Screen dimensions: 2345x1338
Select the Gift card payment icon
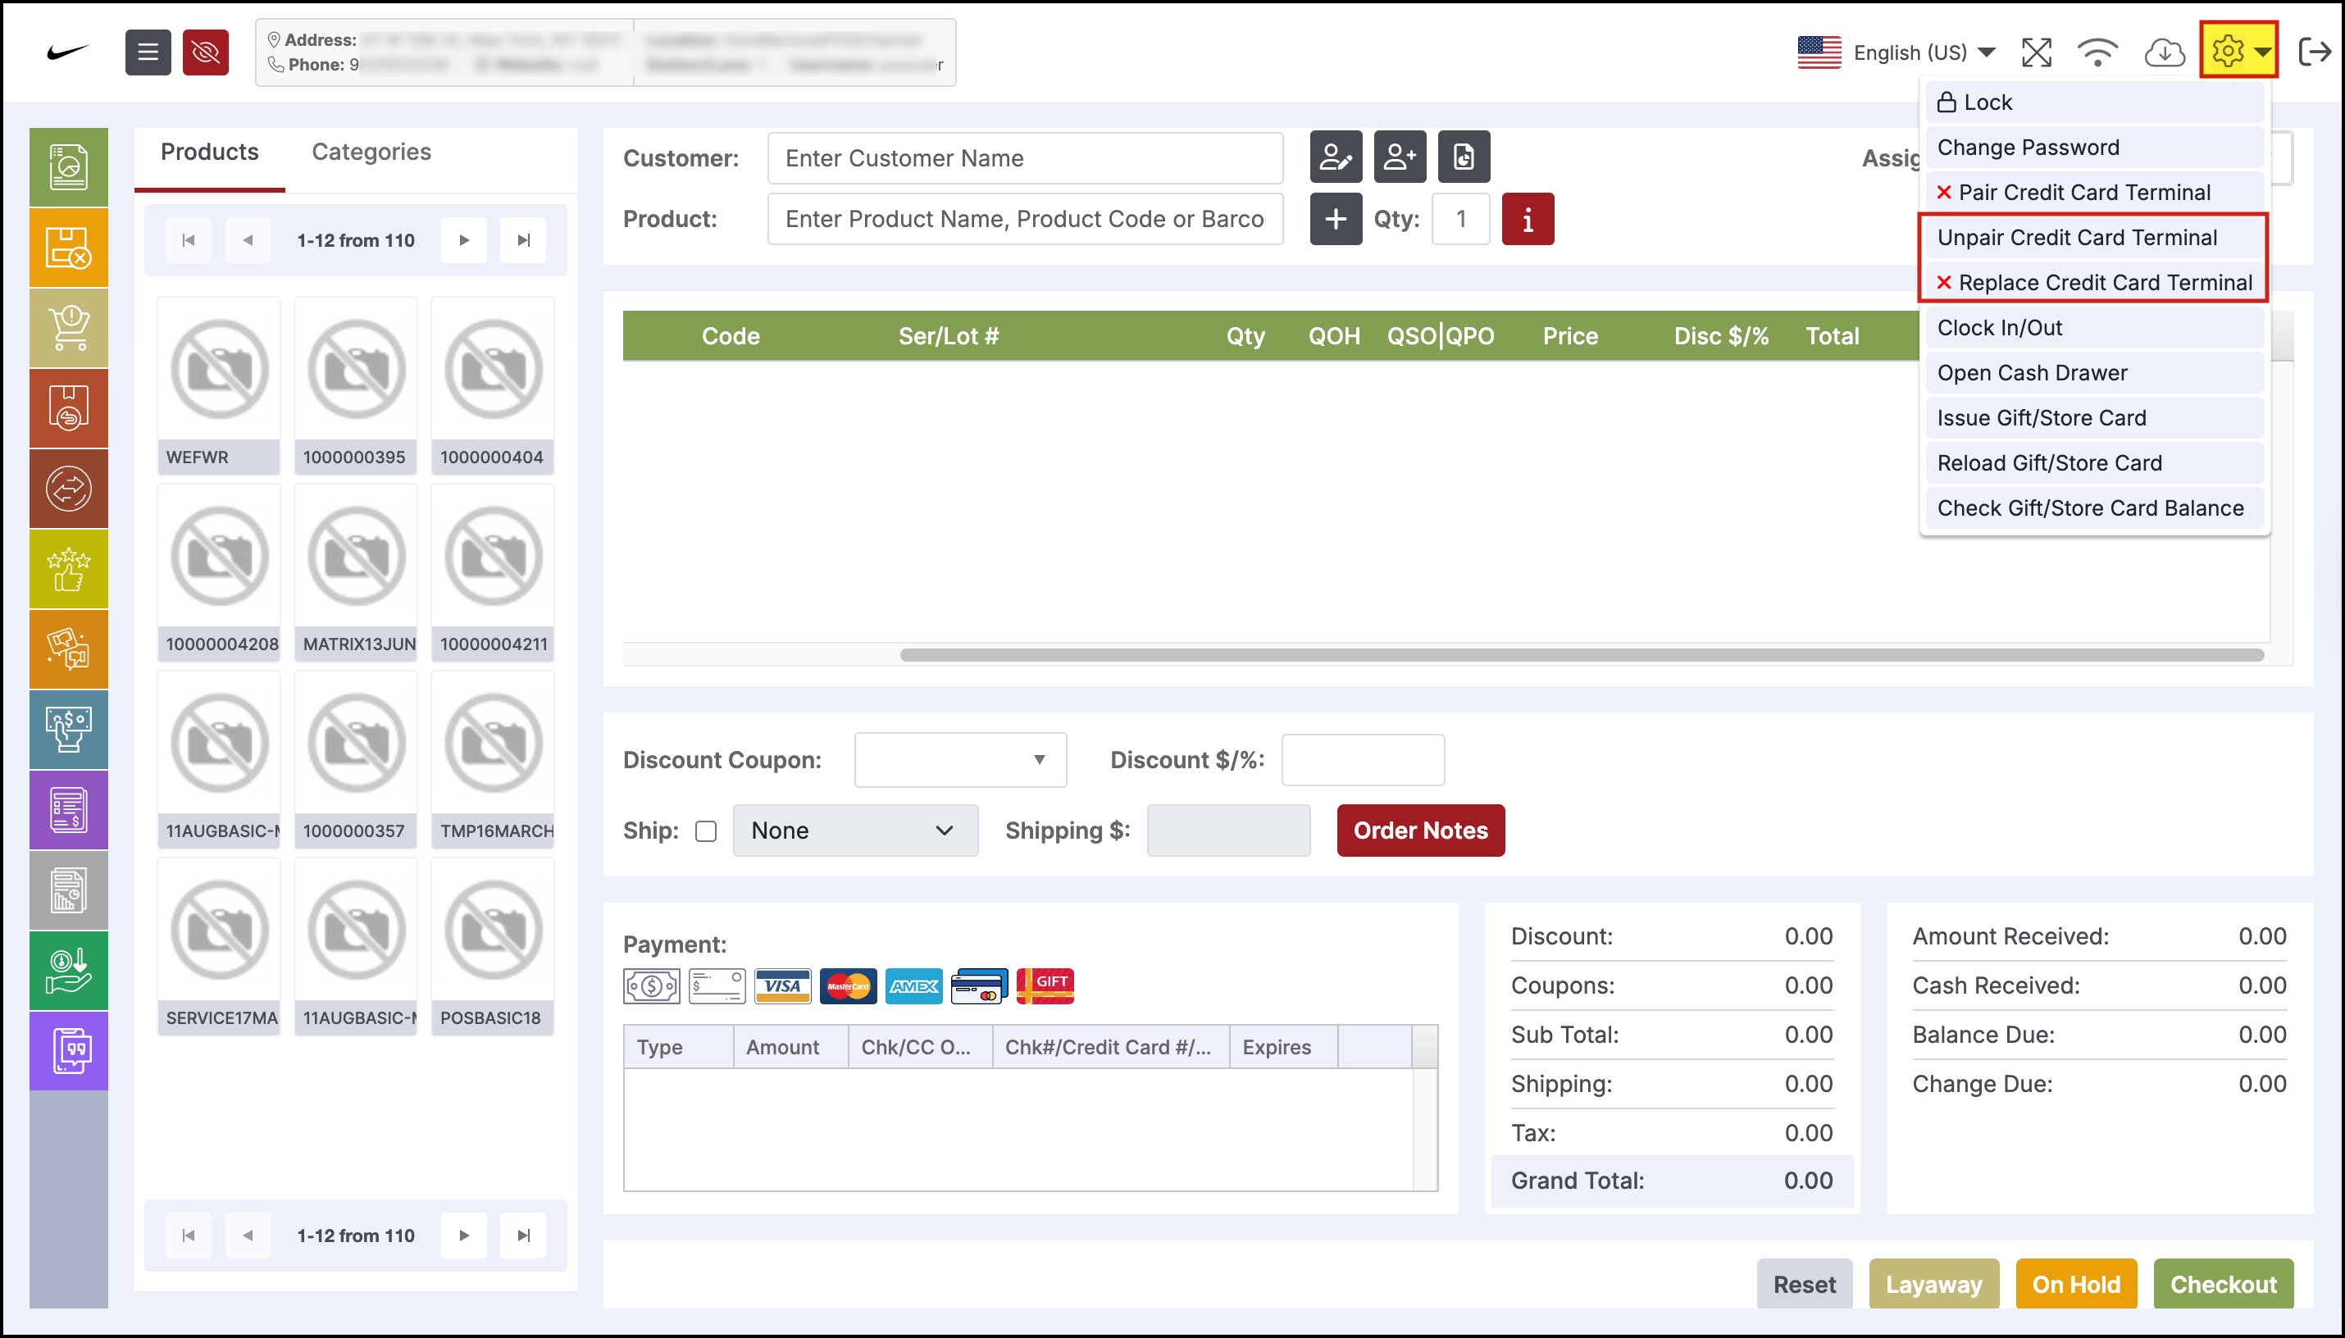[x=1045, y=986]
